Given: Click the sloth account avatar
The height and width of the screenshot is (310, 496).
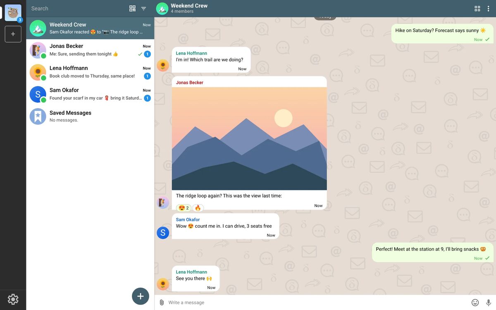Looking at the screenshot, I should (x=13, y=13).
